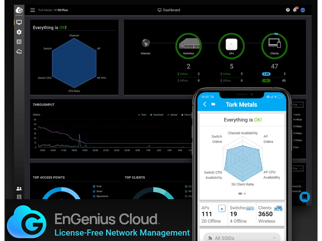This screenshot has width=322, height=241.
Task: Toggle PLM in Top Access Points legend
Action: [97, 186]
